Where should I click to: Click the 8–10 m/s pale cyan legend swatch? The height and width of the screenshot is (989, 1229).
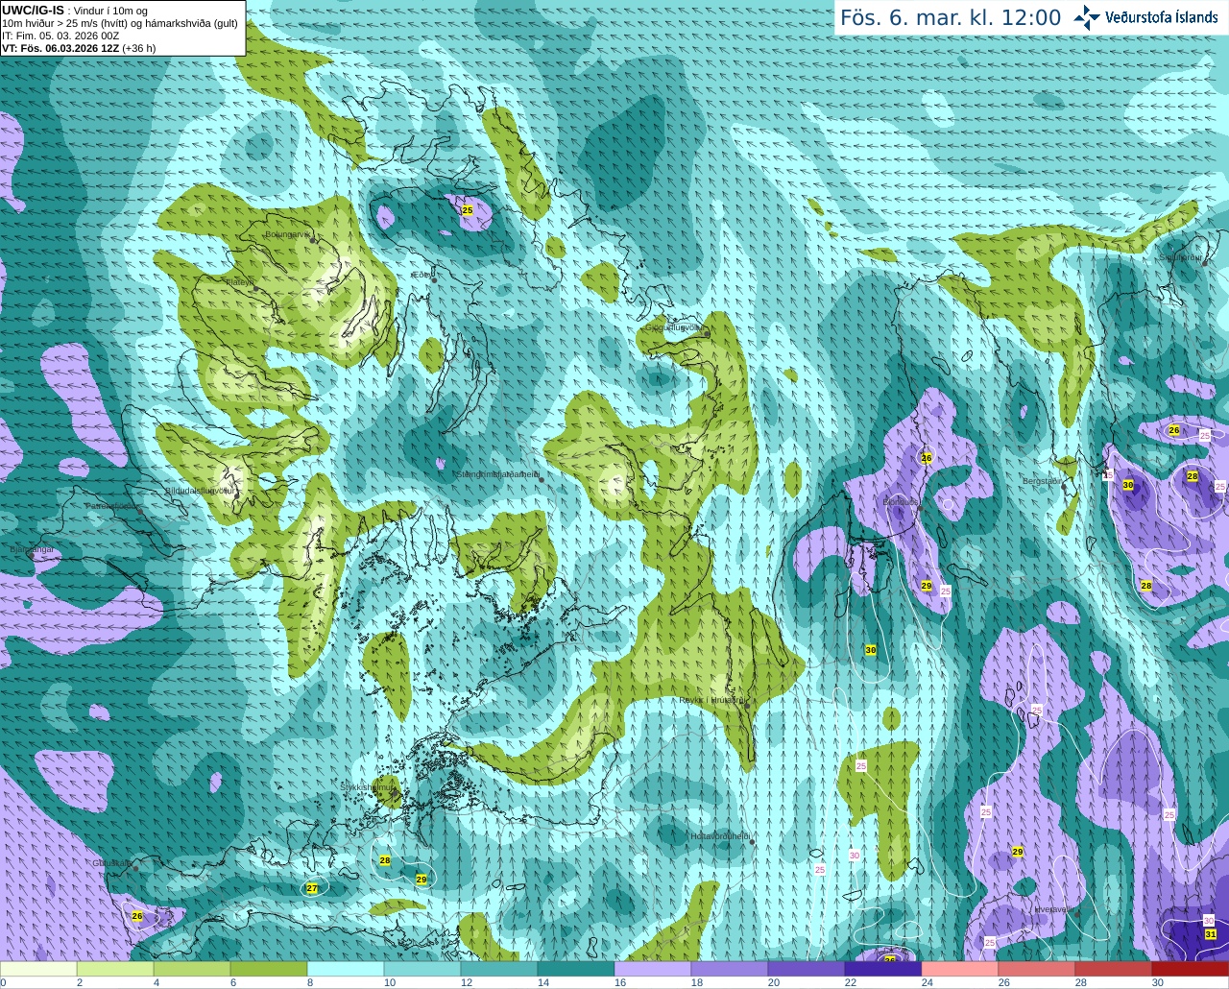pos(346,969)
